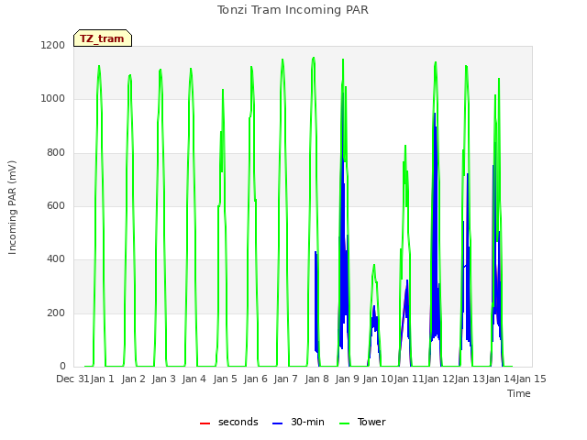587x440 pixels.
Task: Toggle the Tower legend entry
Action: tap(362, 422)
